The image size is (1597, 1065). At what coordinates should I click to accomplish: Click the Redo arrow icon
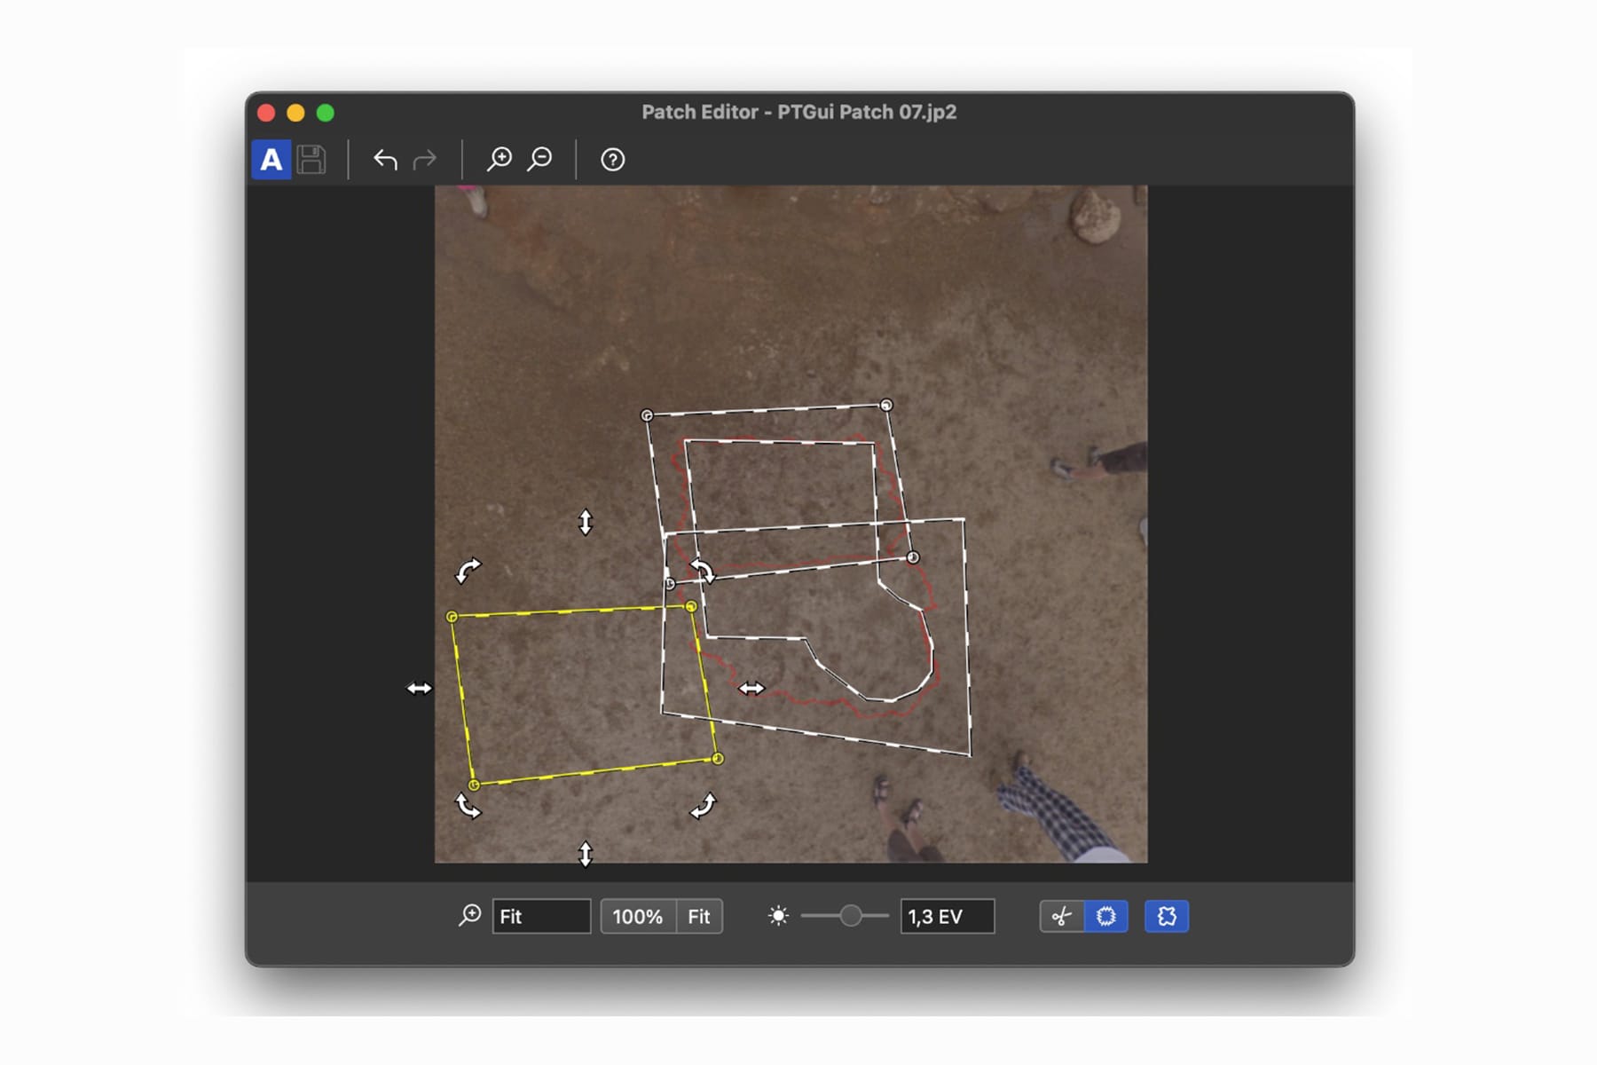(x=425, y=160)
